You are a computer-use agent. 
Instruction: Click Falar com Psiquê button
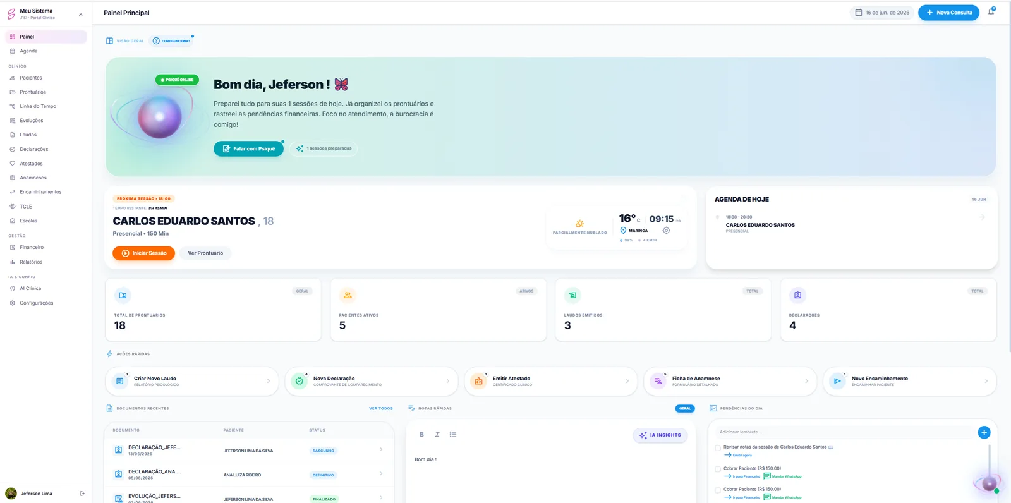[248, 148]
